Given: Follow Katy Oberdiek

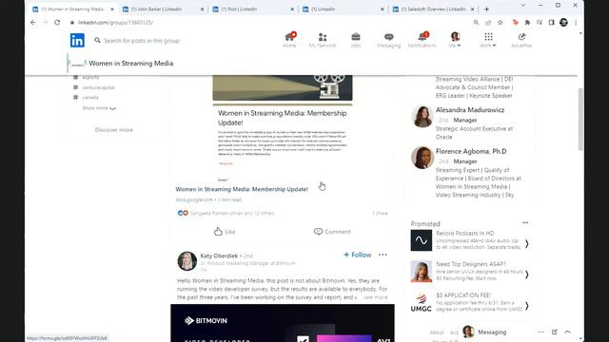Looking at the screenshot, I should [358, 255].
